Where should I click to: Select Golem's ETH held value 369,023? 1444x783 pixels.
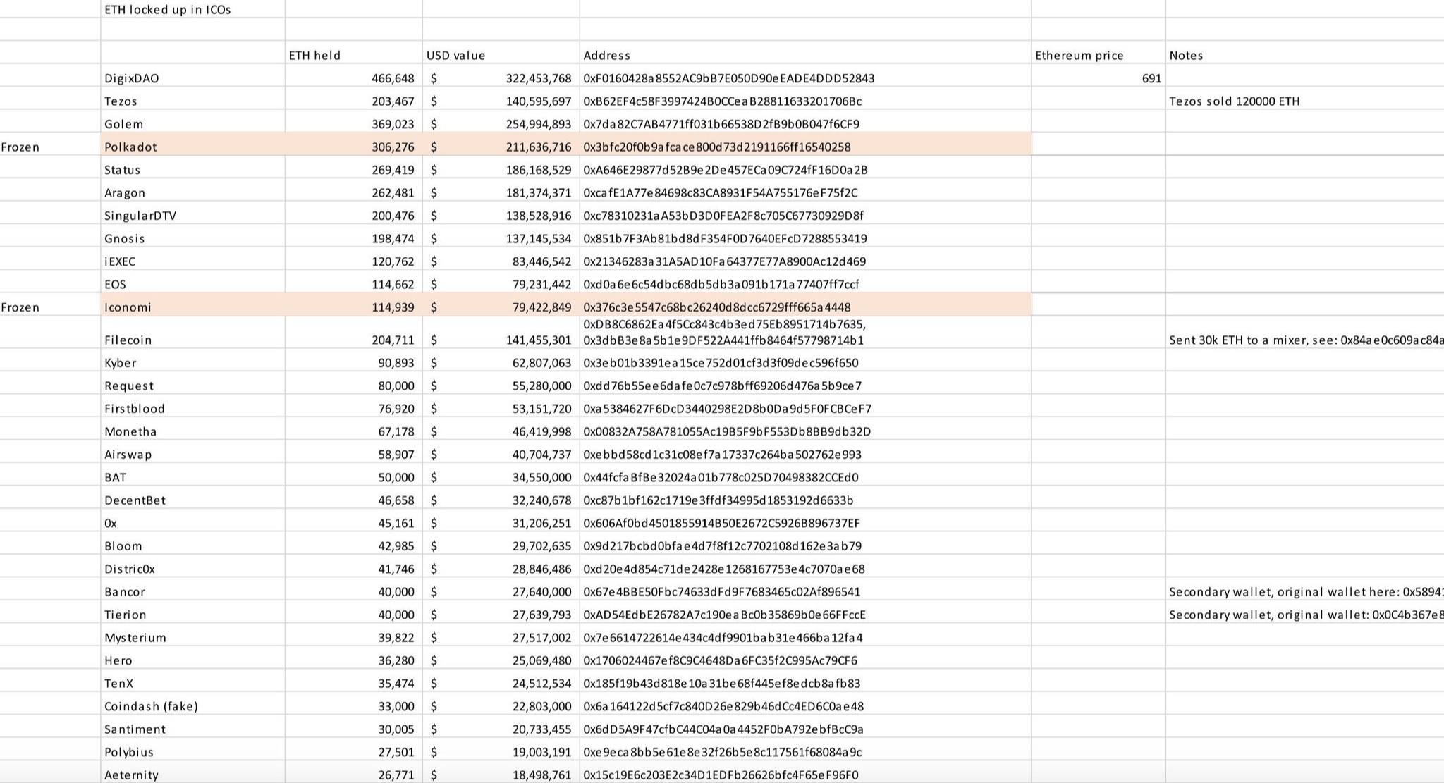(x=393, y=124)
